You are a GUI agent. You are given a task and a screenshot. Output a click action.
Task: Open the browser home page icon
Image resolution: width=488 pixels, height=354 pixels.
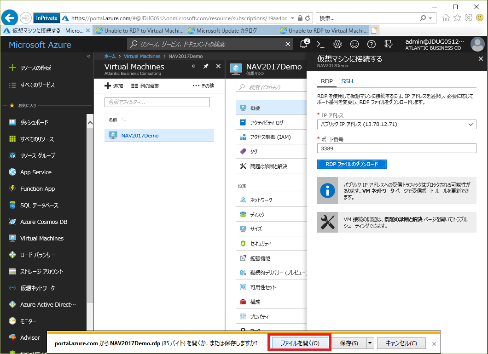(x=446, y=18)
